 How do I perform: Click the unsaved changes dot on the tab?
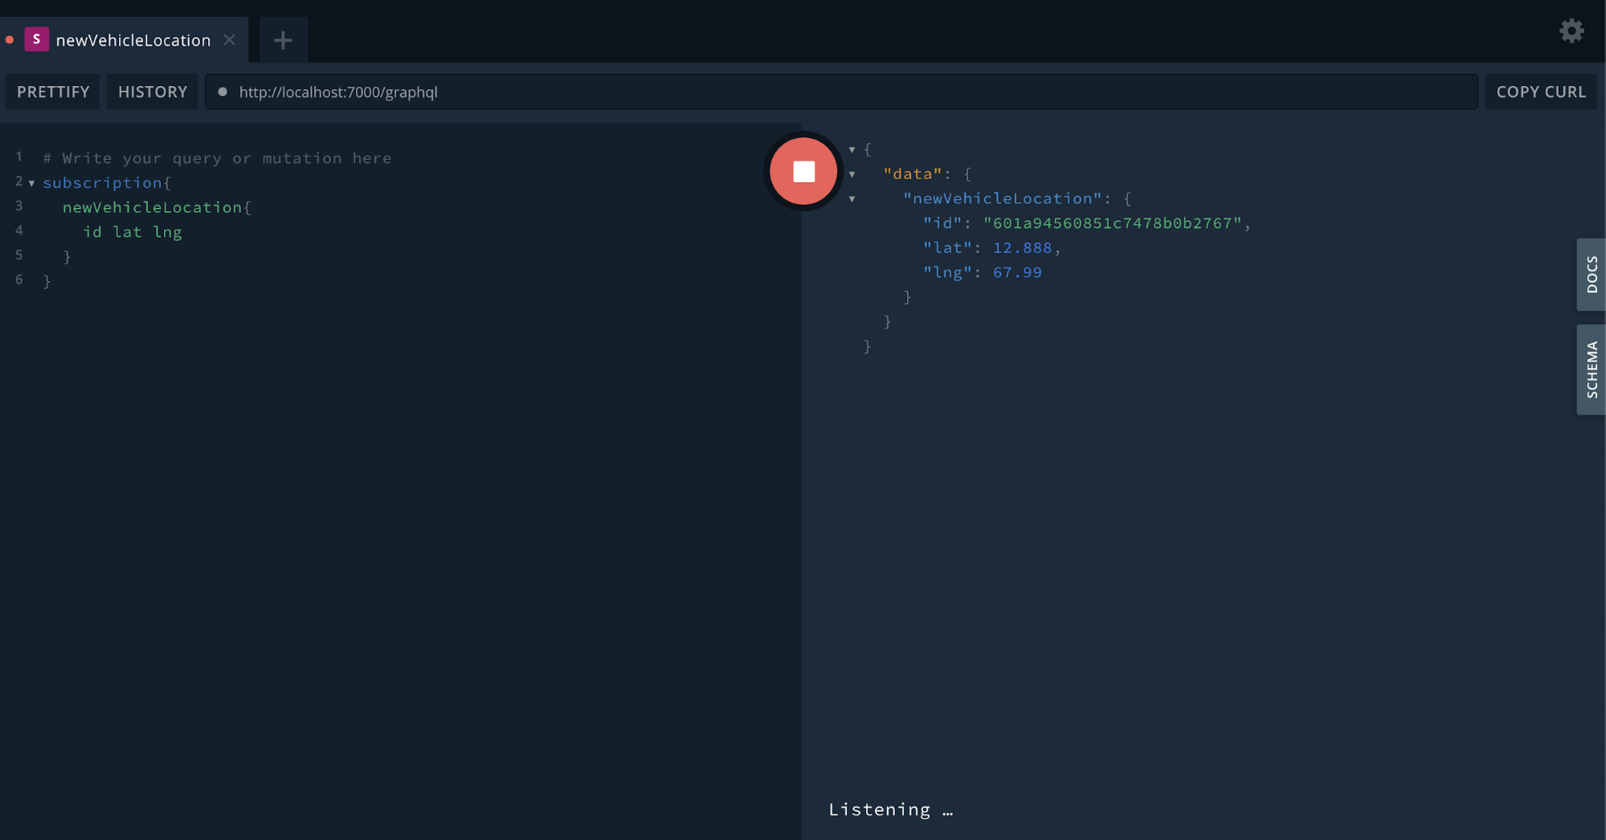[9, 38]
